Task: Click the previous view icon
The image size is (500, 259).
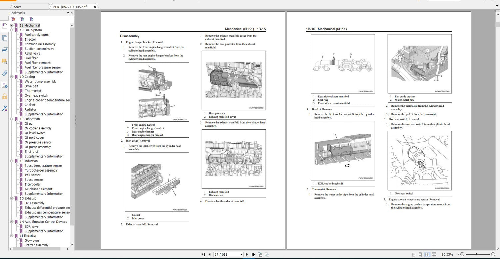Action: (x=260, y=254)
